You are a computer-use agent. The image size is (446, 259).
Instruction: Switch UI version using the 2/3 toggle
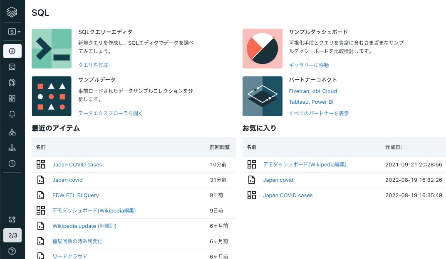coord(12,235)
